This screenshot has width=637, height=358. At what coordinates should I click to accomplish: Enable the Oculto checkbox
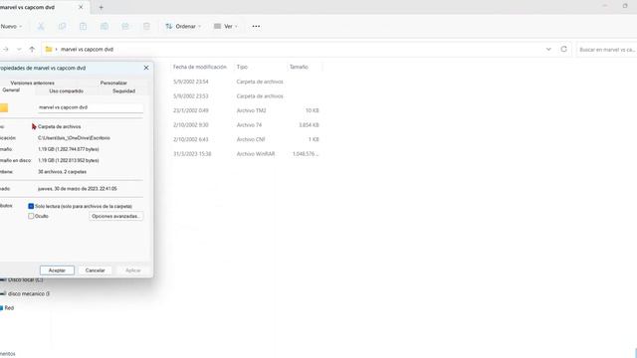pos(31,216)
